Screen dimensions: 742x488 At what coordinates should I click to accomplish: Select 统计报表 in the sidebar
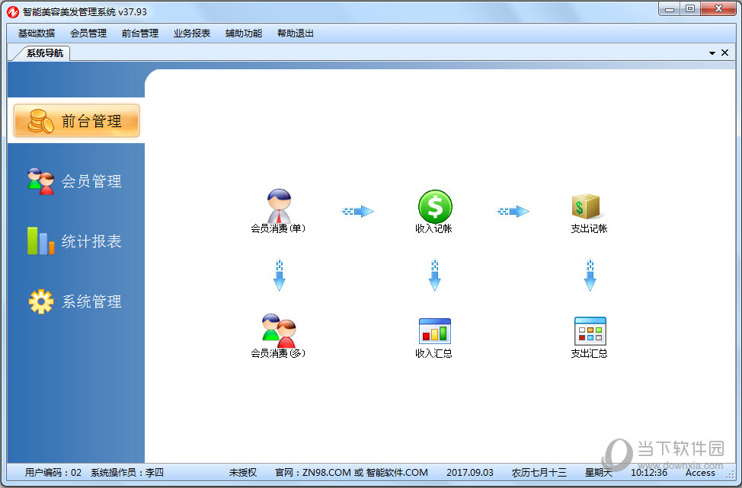click(75, 241)
